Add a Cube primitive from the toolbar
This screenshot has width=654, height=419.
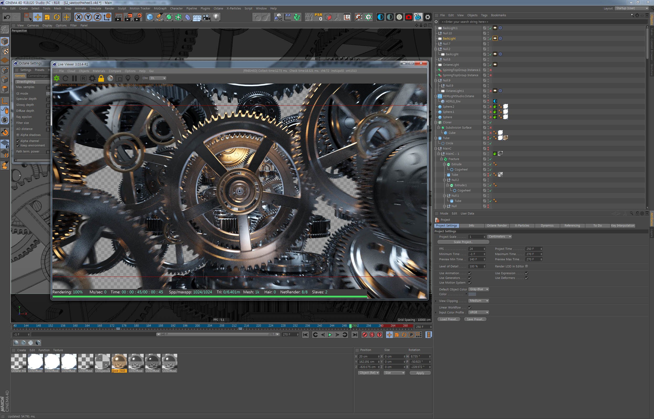149,17
